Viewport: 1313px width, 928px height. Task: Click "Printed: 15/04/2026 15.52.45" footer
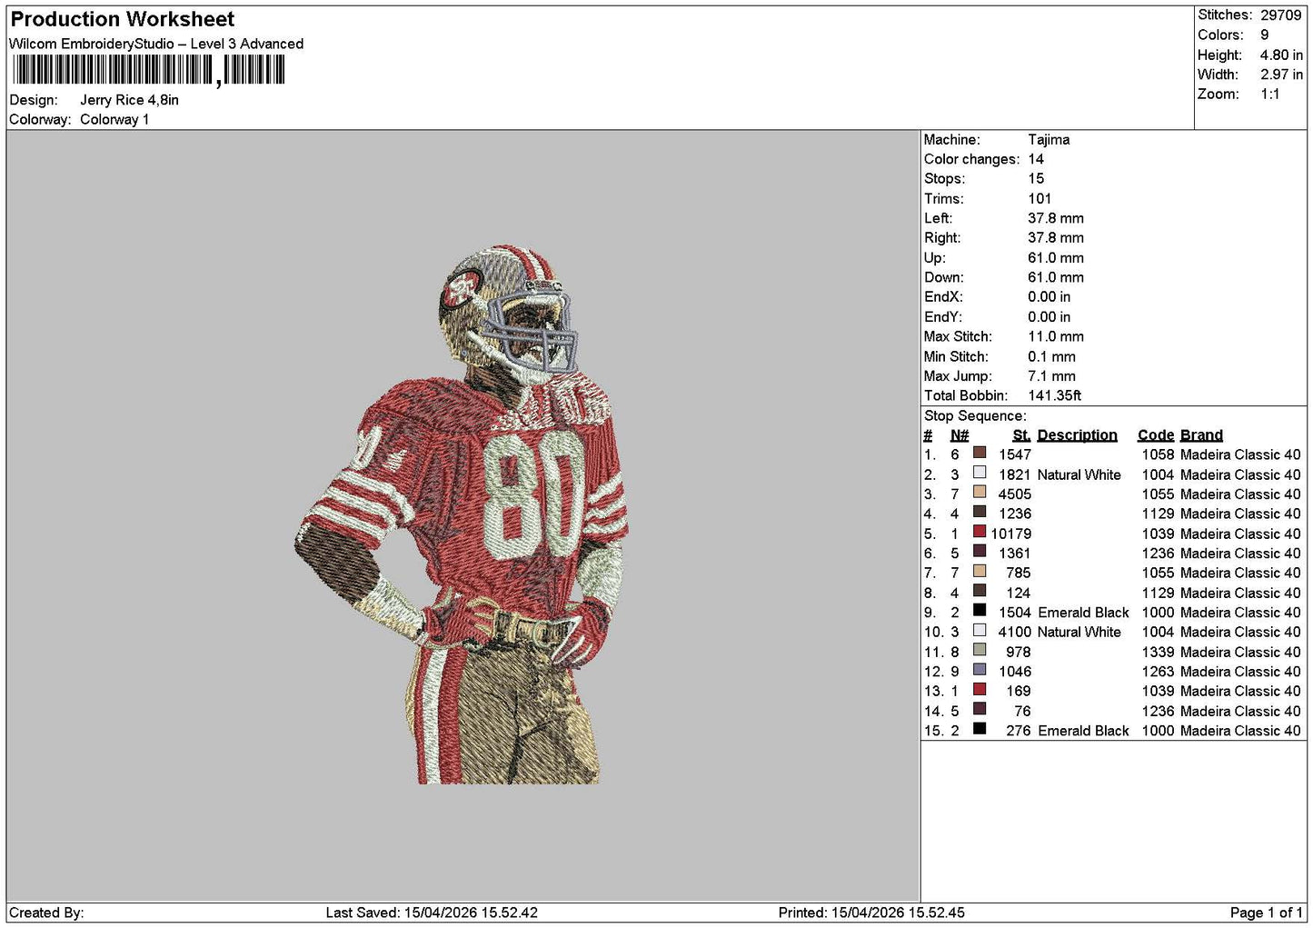coord(871,913)
